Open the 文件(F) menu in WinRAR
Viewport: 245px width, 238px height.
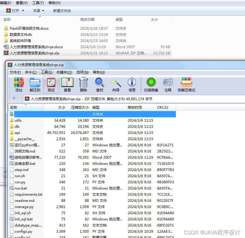coord(15,72)
